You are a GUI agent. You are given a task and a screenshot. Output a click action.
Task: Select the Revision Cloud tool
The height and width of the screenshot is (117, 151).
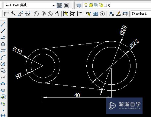(3, 70)
